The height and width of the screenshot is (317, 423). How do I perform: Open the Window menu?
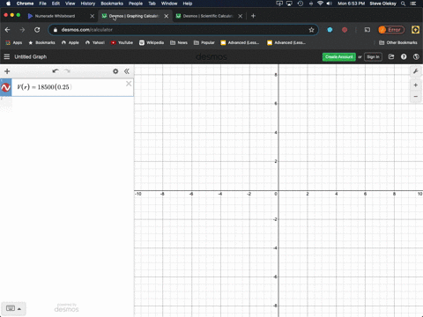click(169, 4)
